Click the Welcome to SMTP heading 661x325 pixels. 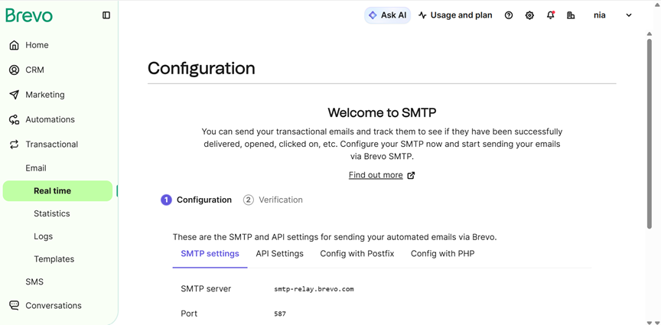pos(382,112)
